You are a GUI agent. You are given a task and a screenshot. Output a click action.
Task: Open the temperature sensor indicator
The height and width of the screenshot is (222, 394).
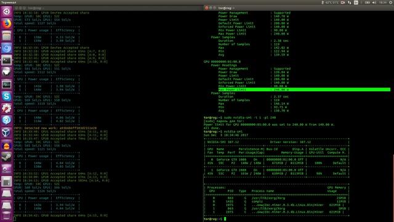tap(332, 2)
